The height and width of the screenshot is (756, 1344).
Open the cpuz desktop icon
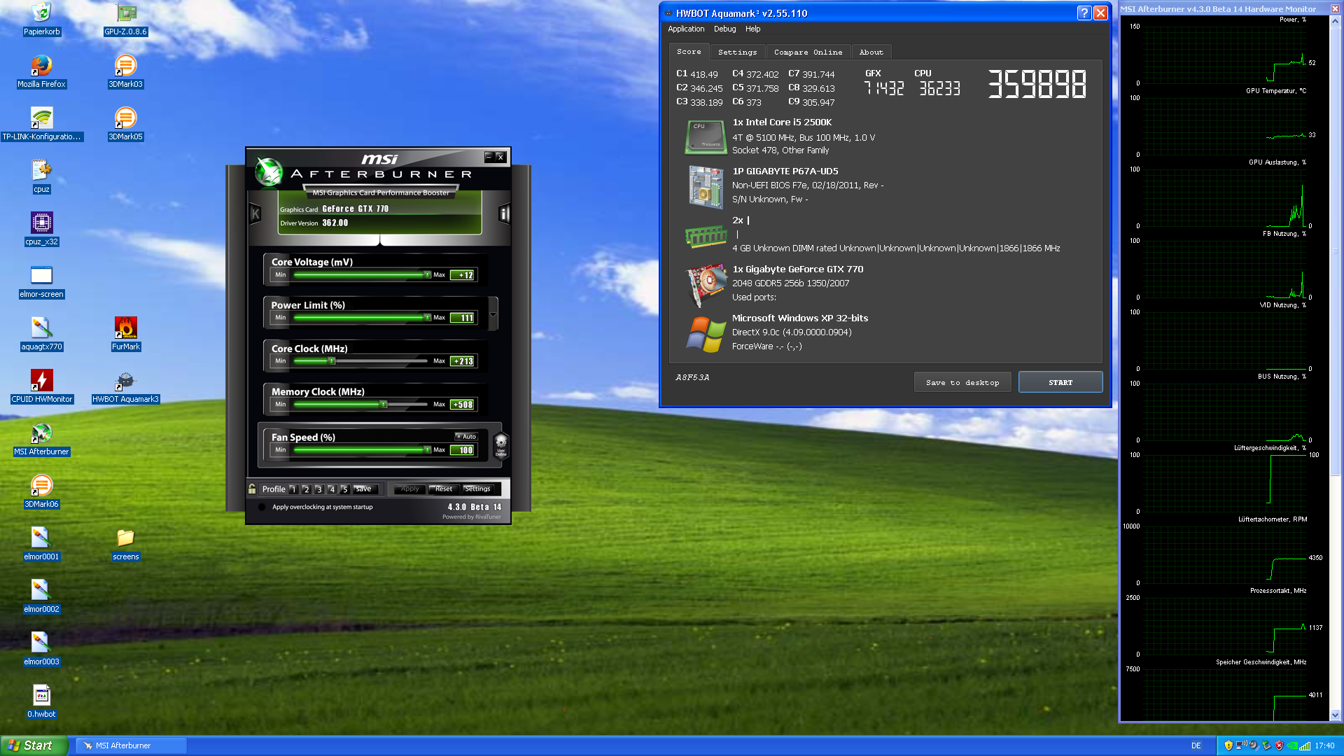point(41,176)
